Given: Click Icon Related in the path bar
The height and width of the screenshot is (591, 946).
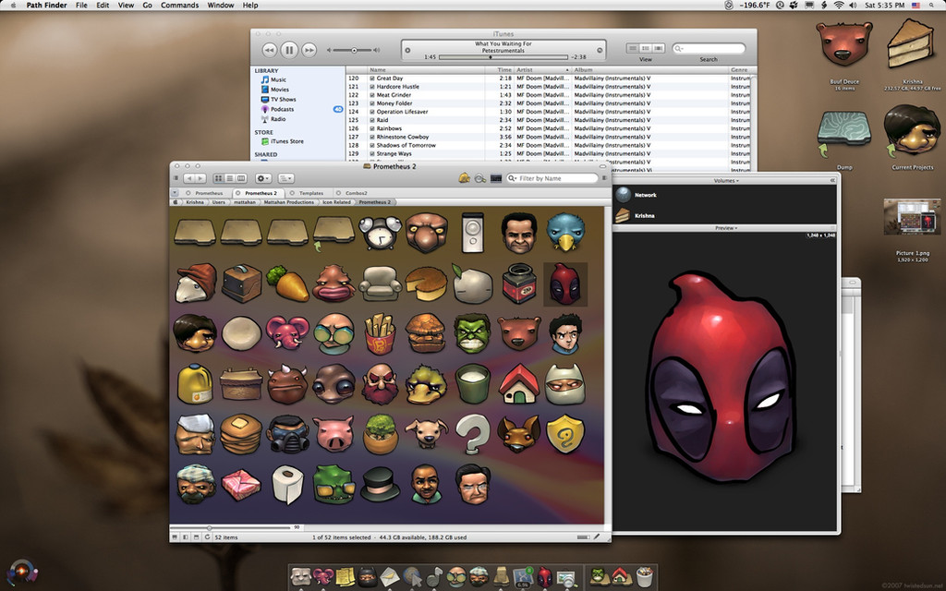Looking at the screenshot, I should pyautogui.click(x=336, y=202).
